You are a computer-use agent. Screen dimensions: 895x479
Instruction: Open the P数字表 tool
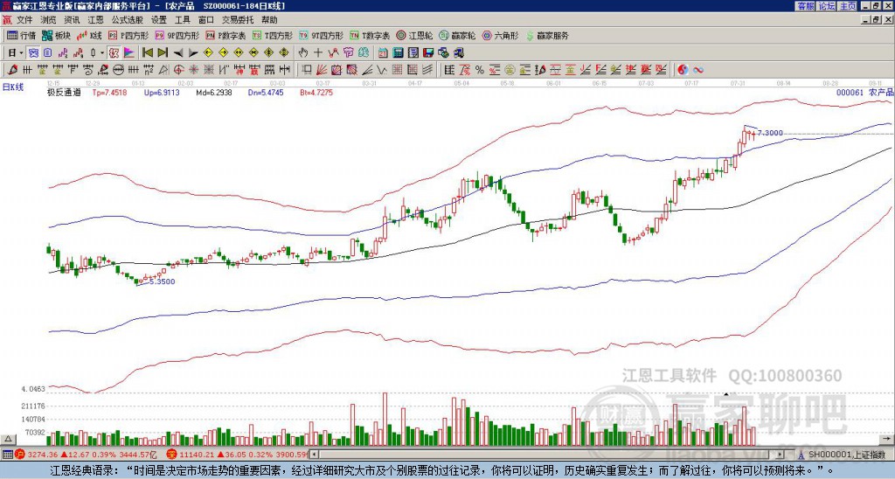tap(225, 35)
